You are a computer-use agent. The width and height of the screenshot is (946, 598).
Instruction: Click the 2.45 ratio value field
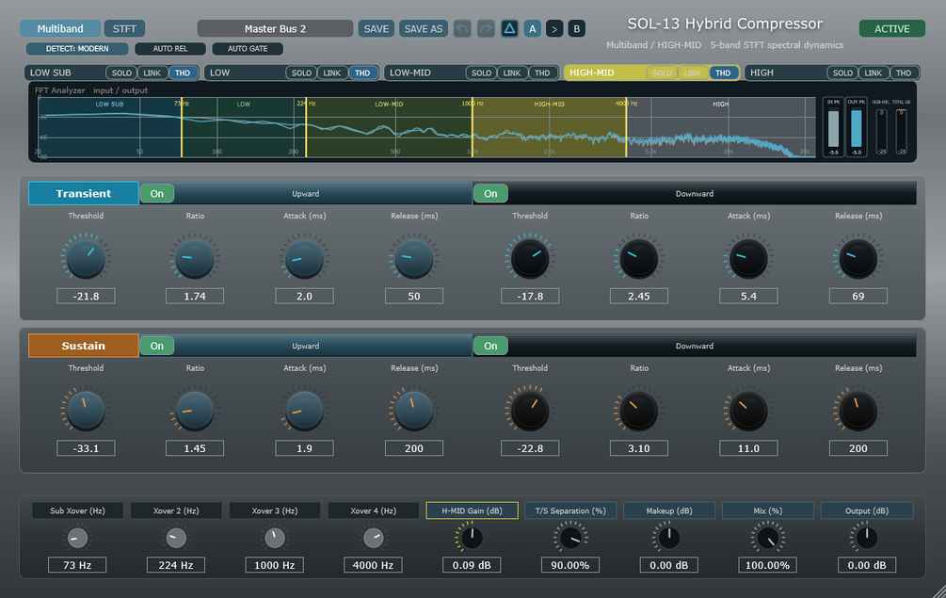click(x=639, y=297)
